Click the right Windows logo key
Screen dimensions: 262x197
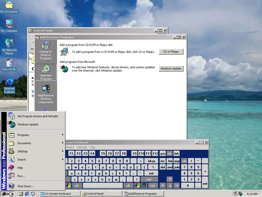coord(137,185)
